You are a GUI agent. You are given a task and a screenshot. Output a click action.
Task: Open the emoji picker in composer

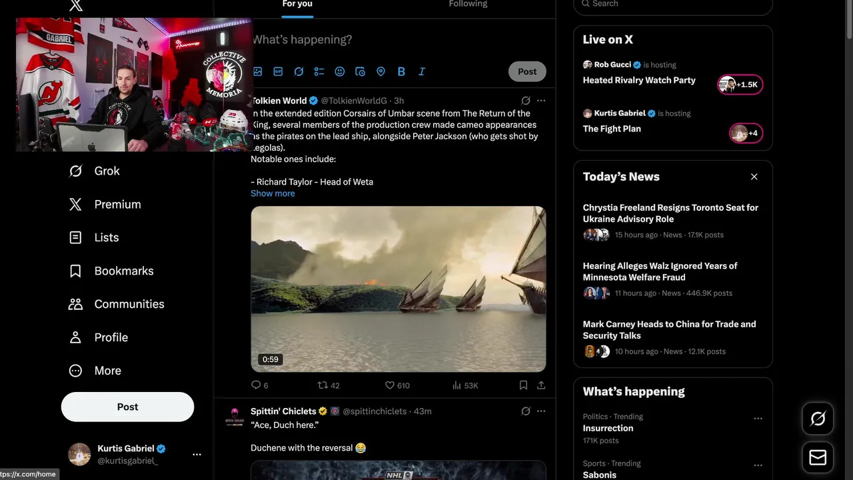point(340,71)
